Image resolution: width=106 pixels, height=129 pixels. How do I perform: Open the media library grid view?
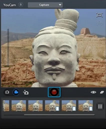pos(100,106)
